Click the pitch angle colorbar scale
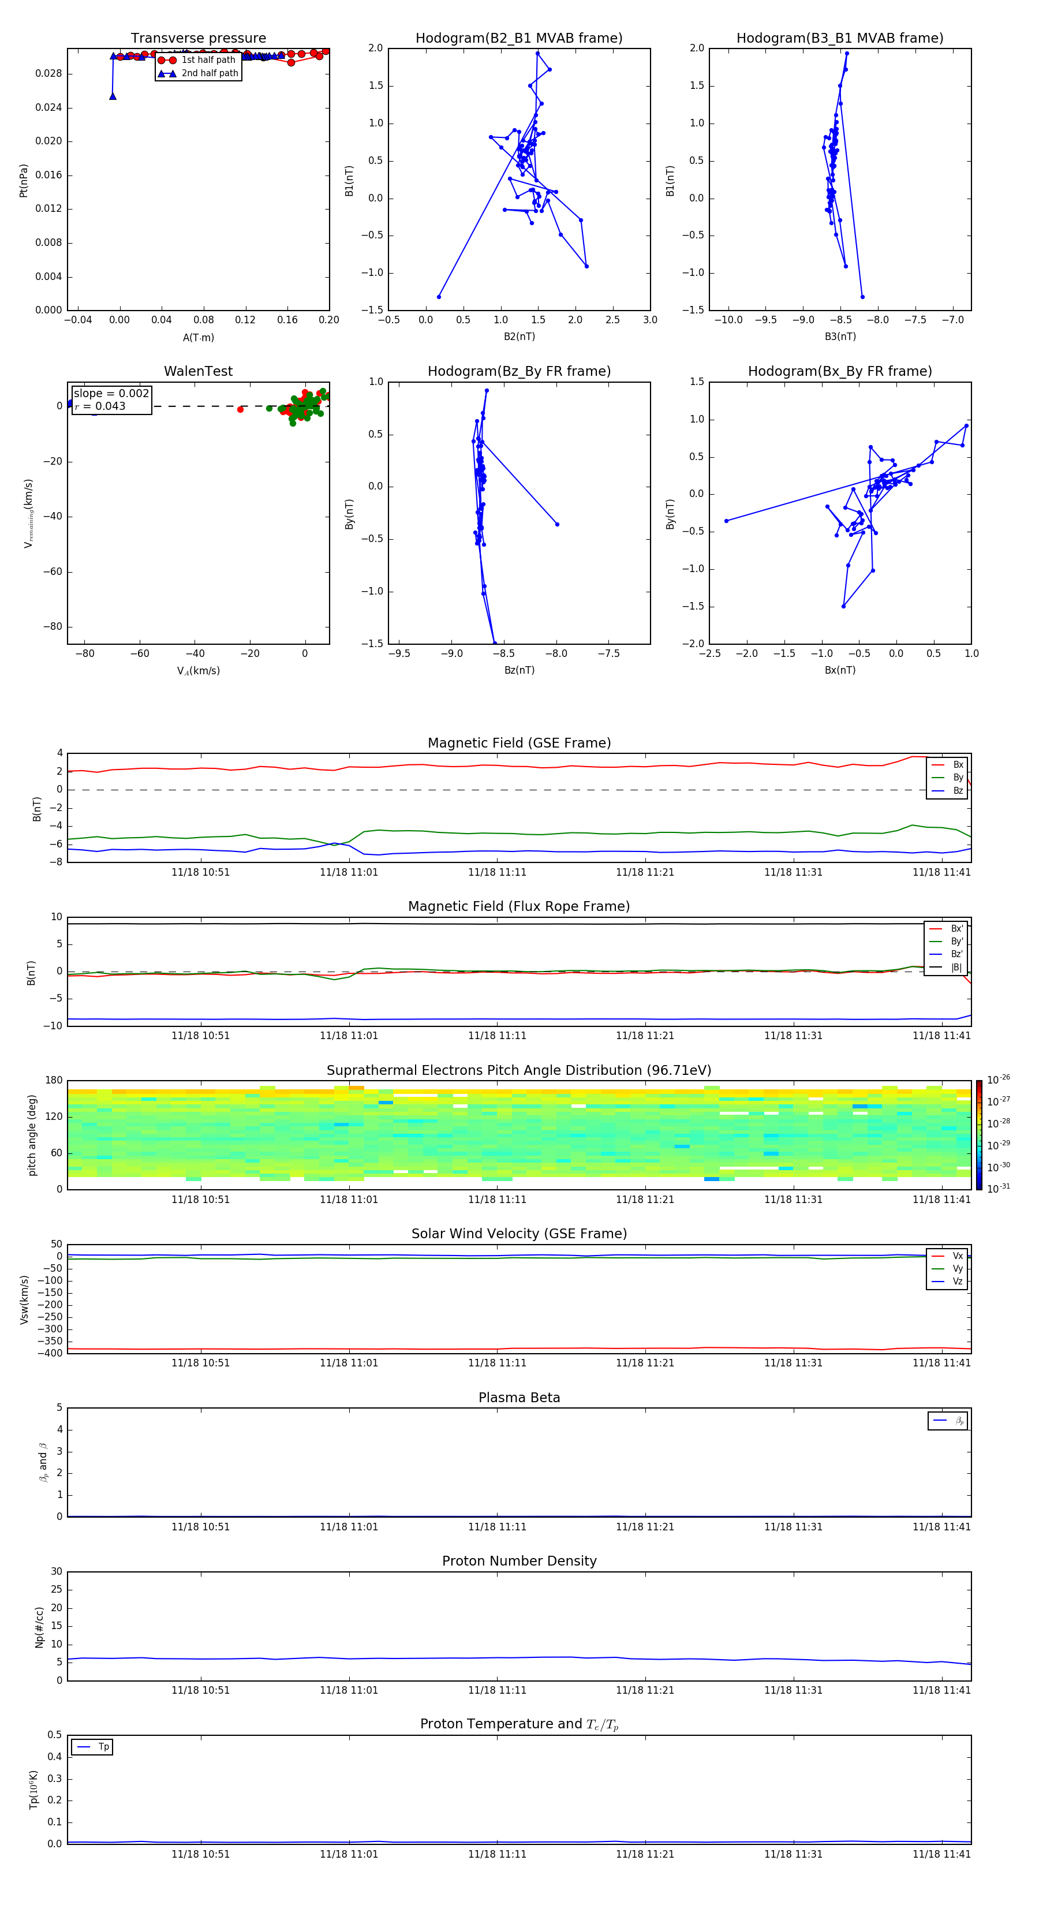1039x1905 pixels. (x=978, y=1134)
